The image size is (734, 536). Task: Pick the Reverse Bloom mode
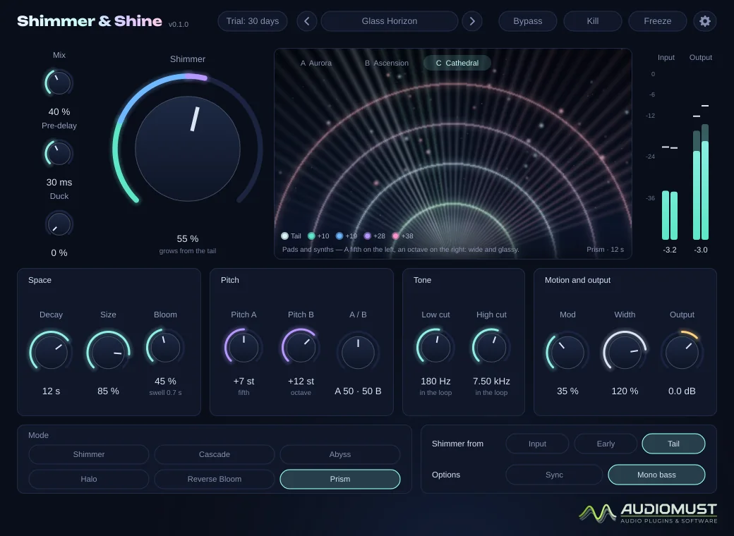pyautogui.click(x=215, y=479)
